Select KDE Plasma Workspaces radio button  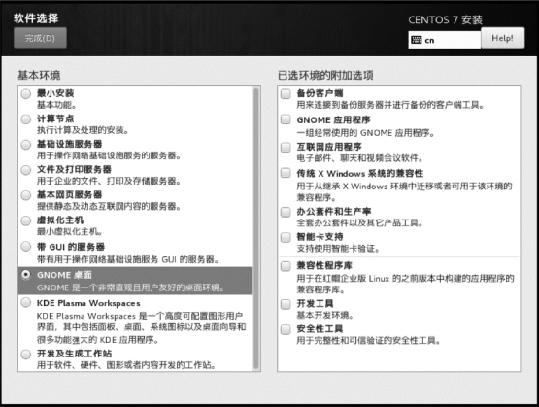coord(26,303)
